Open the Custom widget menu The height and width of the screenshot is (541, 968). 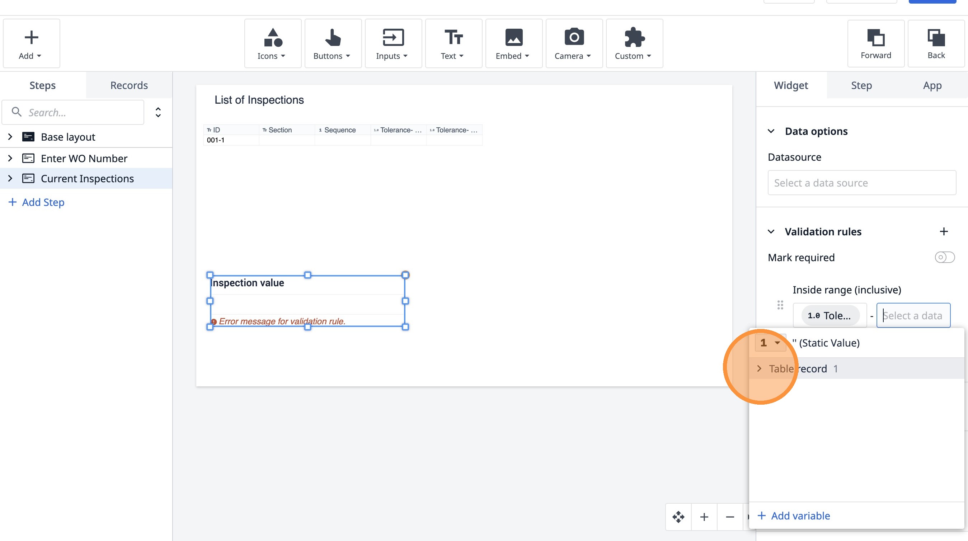tap(634, 43)
